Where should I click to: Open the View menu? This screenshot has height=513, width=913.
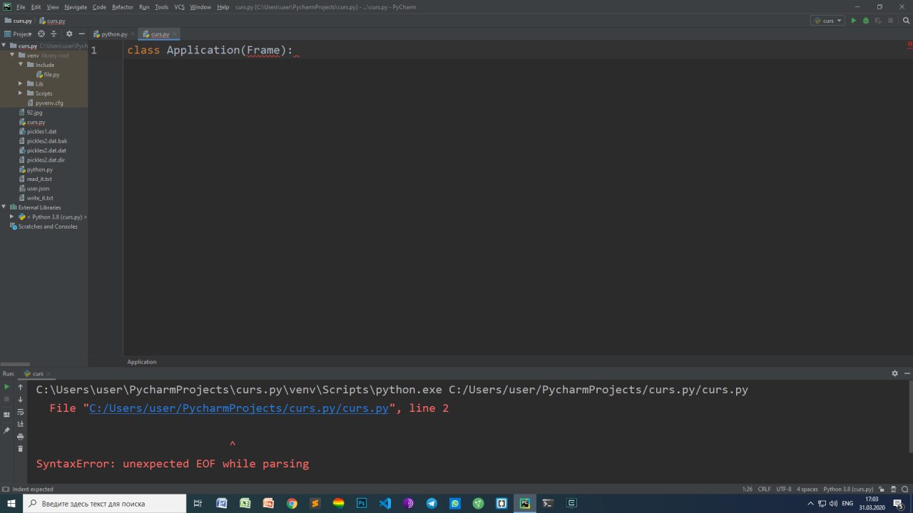pyautogui.click(x=53, y=7)
